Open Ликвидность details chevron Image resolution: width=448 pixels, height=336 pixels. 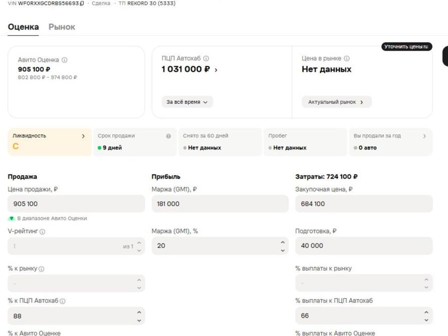[83, 136]
